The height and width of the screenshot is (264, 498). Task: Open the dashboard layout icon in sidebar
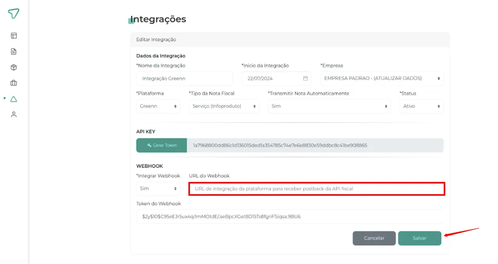point(14,36)
